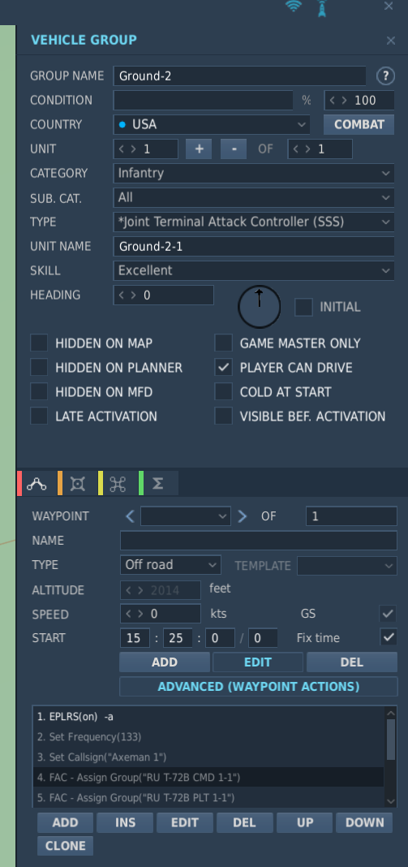Click the radio tower icon
The width and height of the screenshot is (408, 867).
pos(322,8)
